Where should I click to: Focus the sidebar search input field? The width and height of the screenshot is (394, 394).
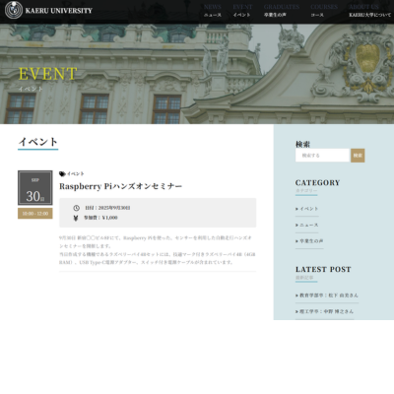point(322,156)
